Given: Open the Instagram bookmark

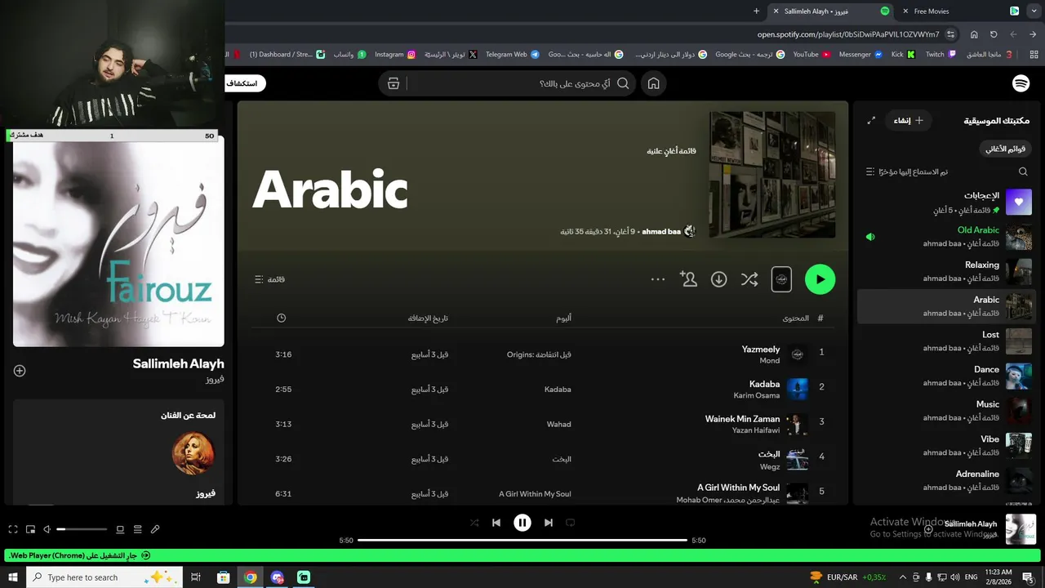Looking at the screenshot, I should click(395, 55).
